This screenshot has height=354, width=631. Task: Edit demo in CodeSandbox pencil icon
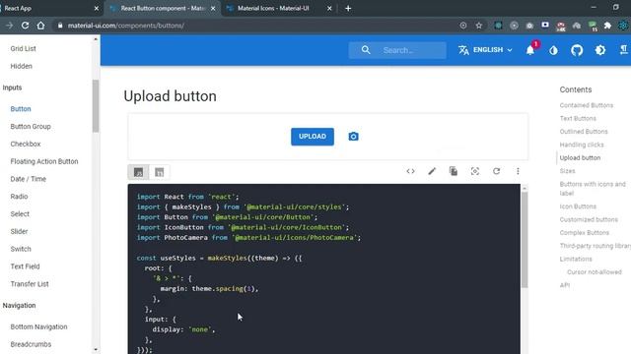(432, 171)
